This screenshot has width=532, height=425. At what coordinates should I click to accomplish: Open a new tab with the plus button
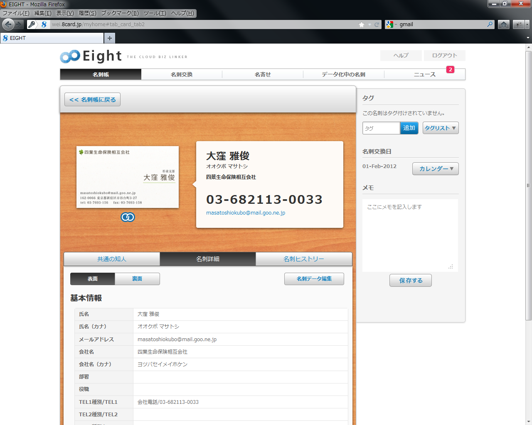[x=110, y=38]
